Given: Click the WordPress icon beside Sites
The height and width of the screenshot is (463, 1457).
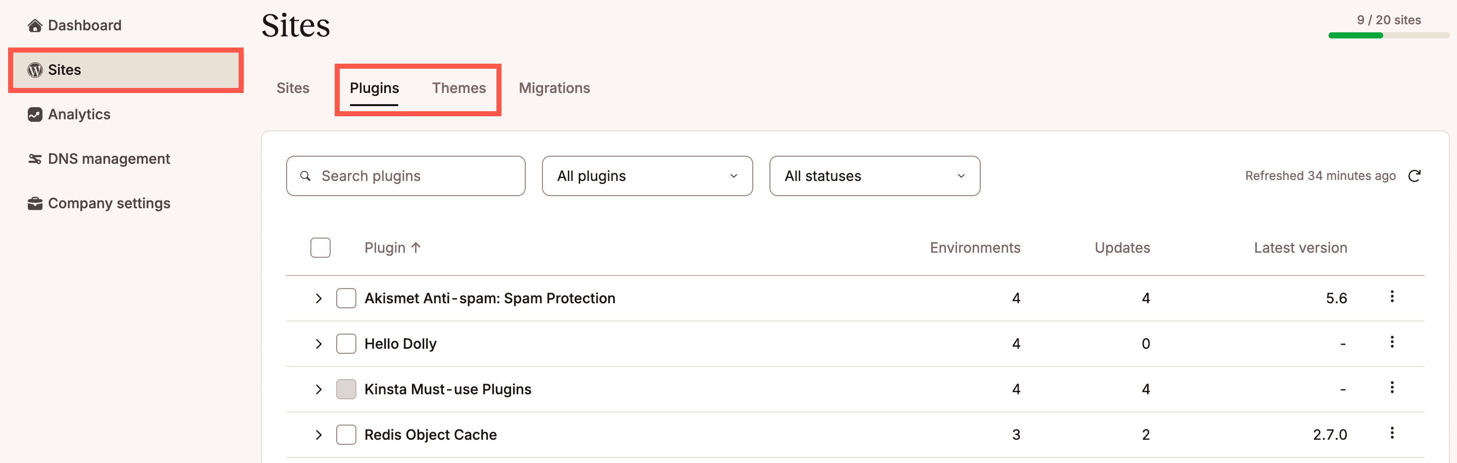Looking at the screenshot, I should [35, 70].
